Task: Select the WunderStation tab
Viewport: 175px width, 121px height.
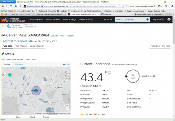Action: [x=37, y=46]
